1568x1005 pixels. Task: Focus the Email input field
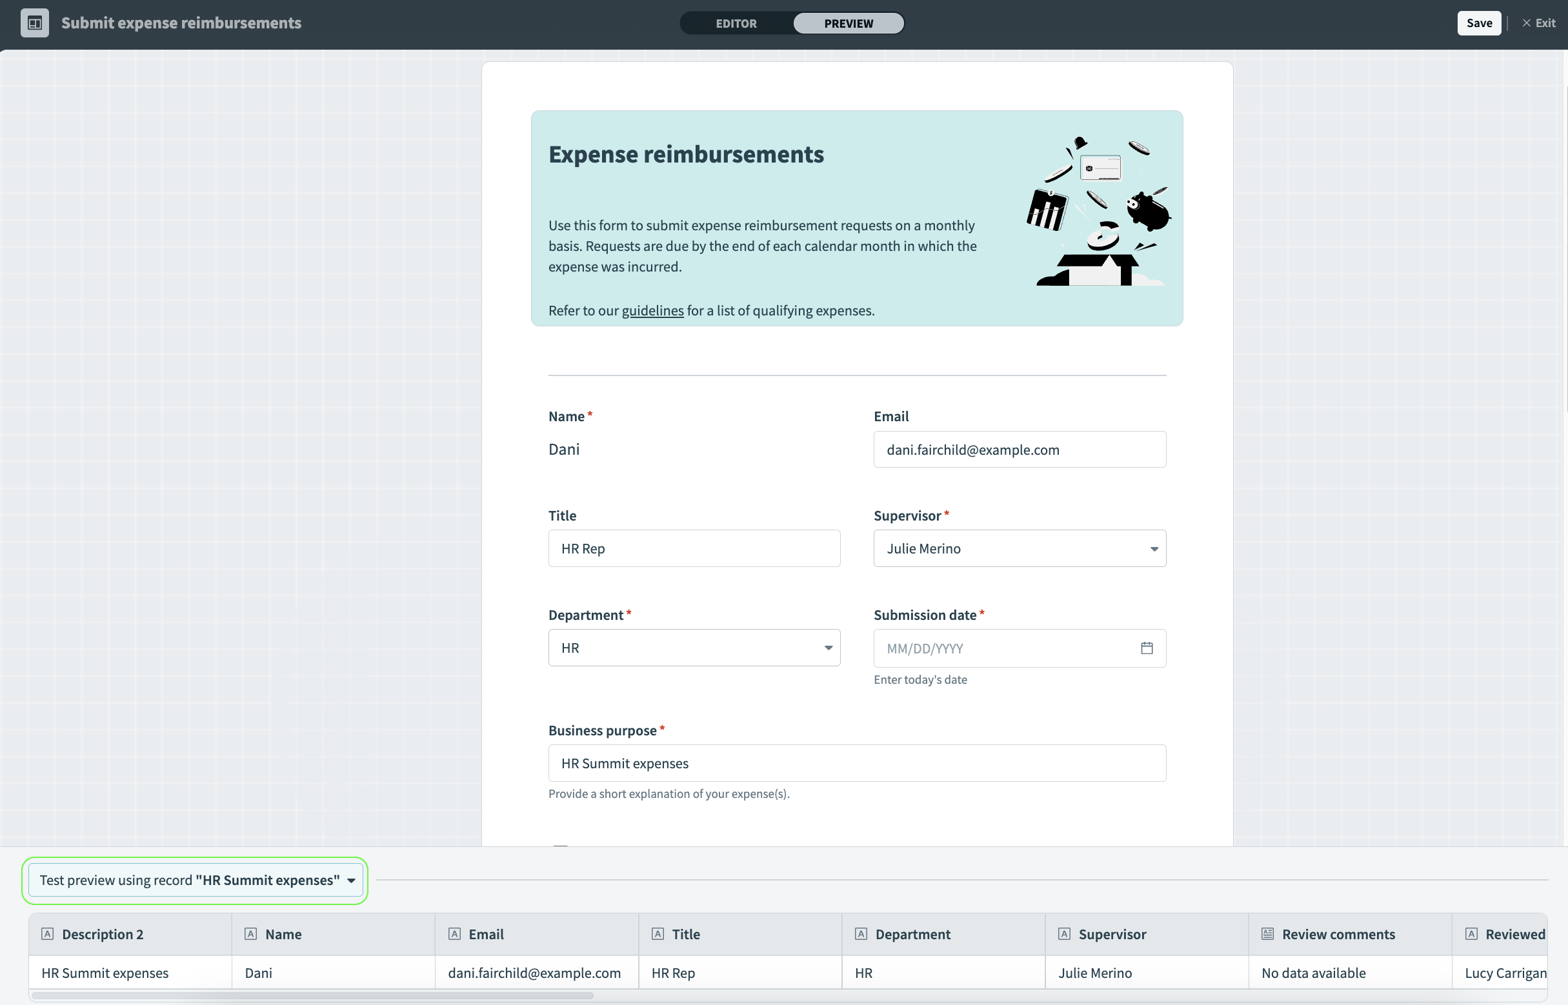1020,450
